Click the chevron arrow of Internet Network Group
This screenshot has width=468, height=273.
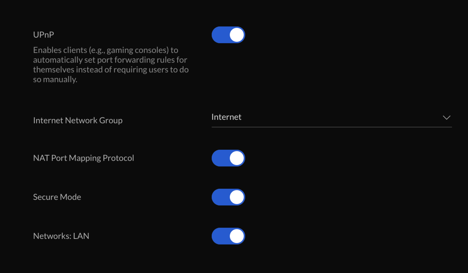(x=446, y=117)
